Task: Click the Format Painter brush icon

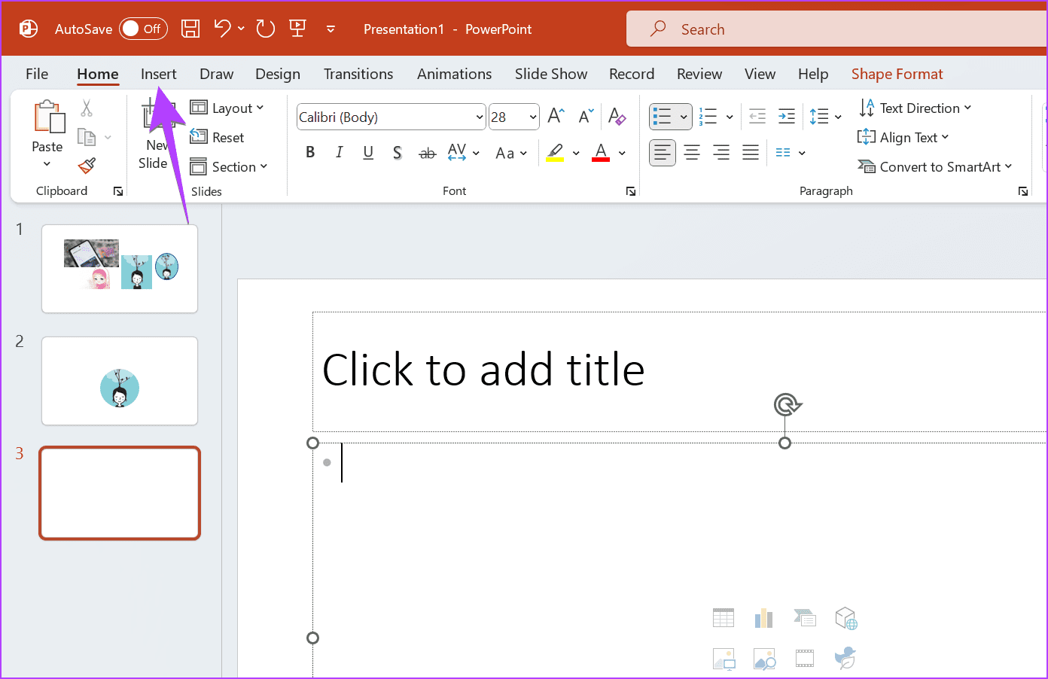Action: coord(87,166)
